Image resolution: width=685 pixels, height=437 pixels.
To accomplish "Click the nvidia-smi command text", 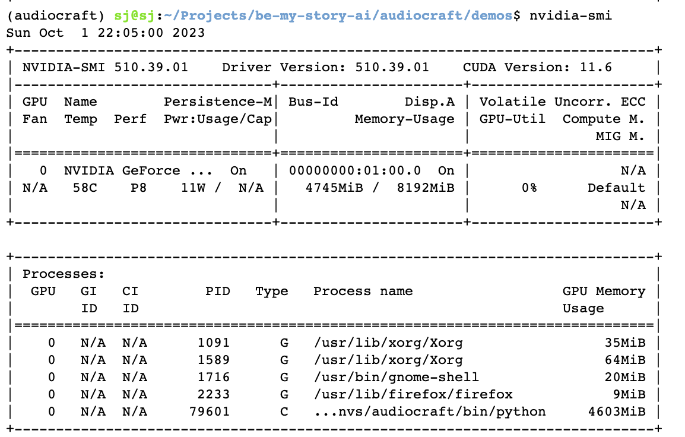I will tap(570, 16).
